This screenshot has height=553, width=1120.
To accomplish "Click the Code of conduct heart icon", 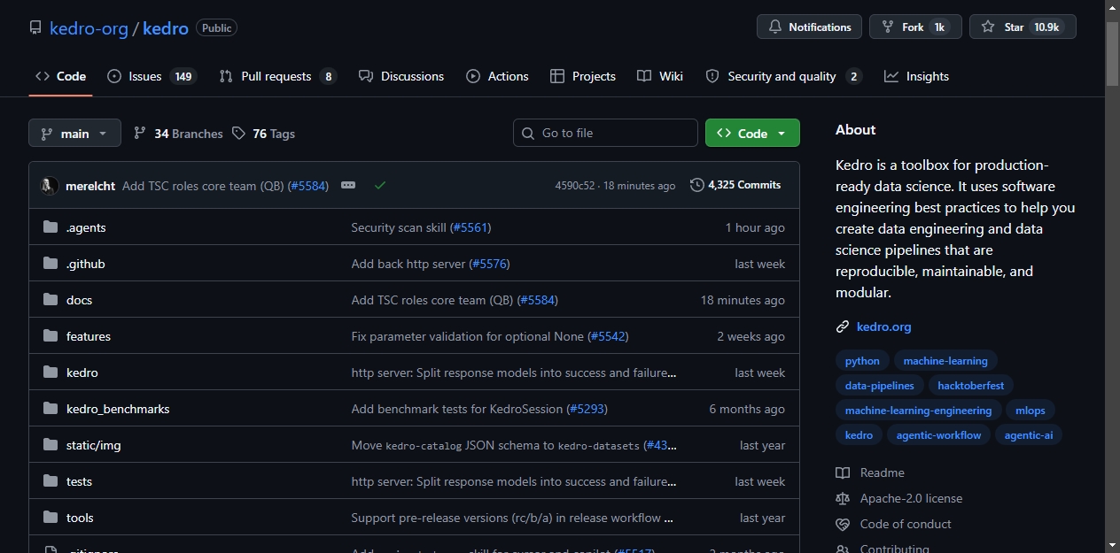I will [843, 524].
